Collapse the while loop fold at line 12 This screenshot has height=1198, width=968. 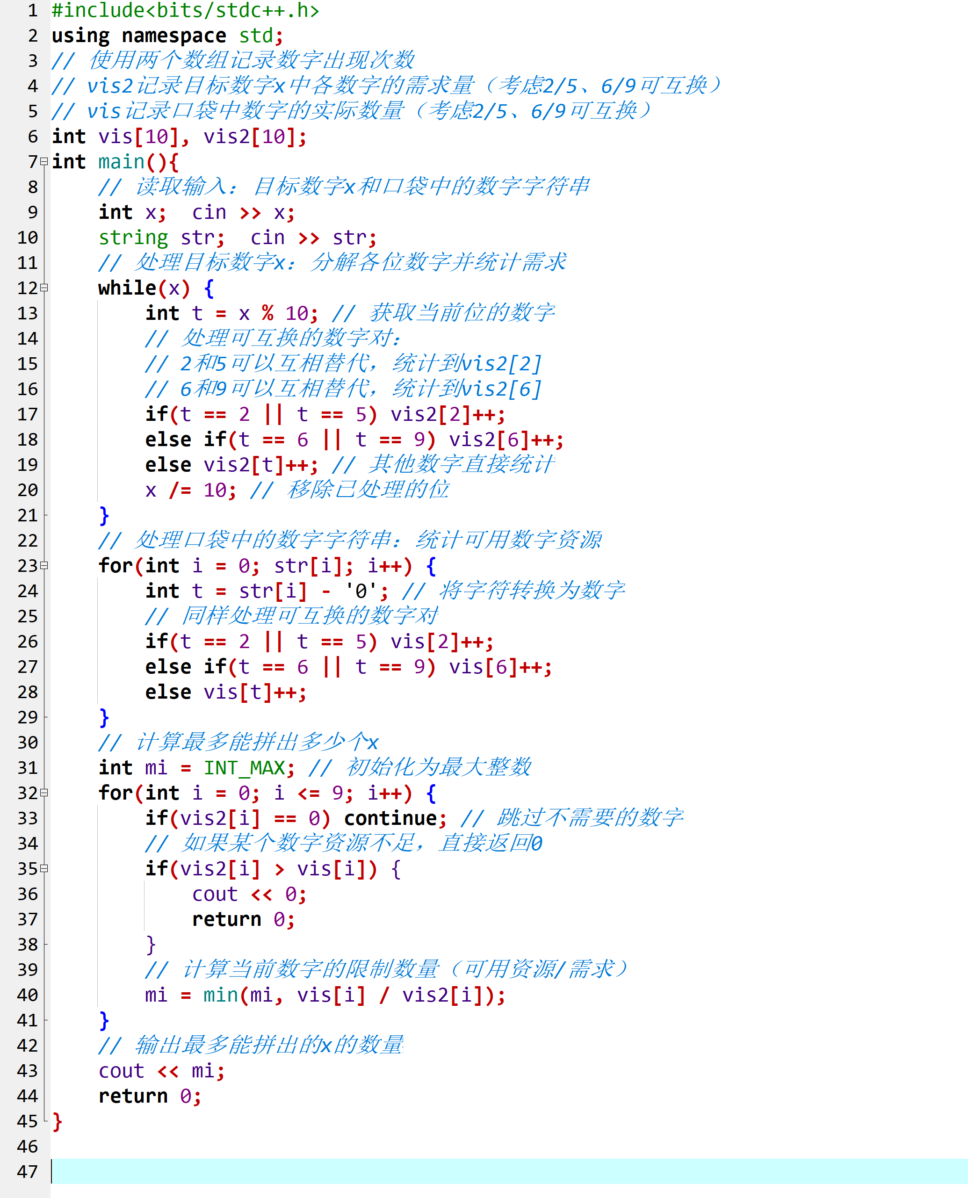pyautogui.click(x=44, y=288)
